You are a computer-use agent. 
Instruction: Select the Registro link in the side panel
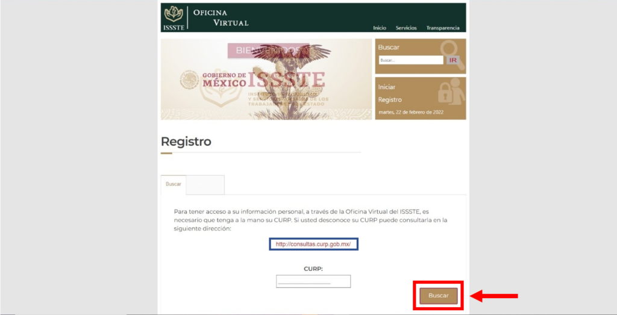coord(390,100)
